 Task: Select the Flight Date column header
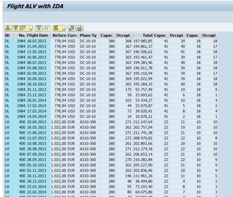(38, 36)
